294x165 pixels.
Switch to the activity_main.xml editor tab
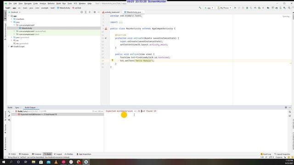click(112, 12)
